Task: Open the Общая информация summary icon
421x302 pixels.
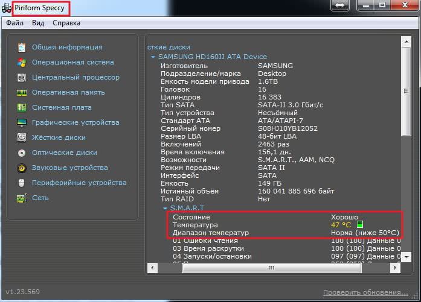Action: pos(22,48)
